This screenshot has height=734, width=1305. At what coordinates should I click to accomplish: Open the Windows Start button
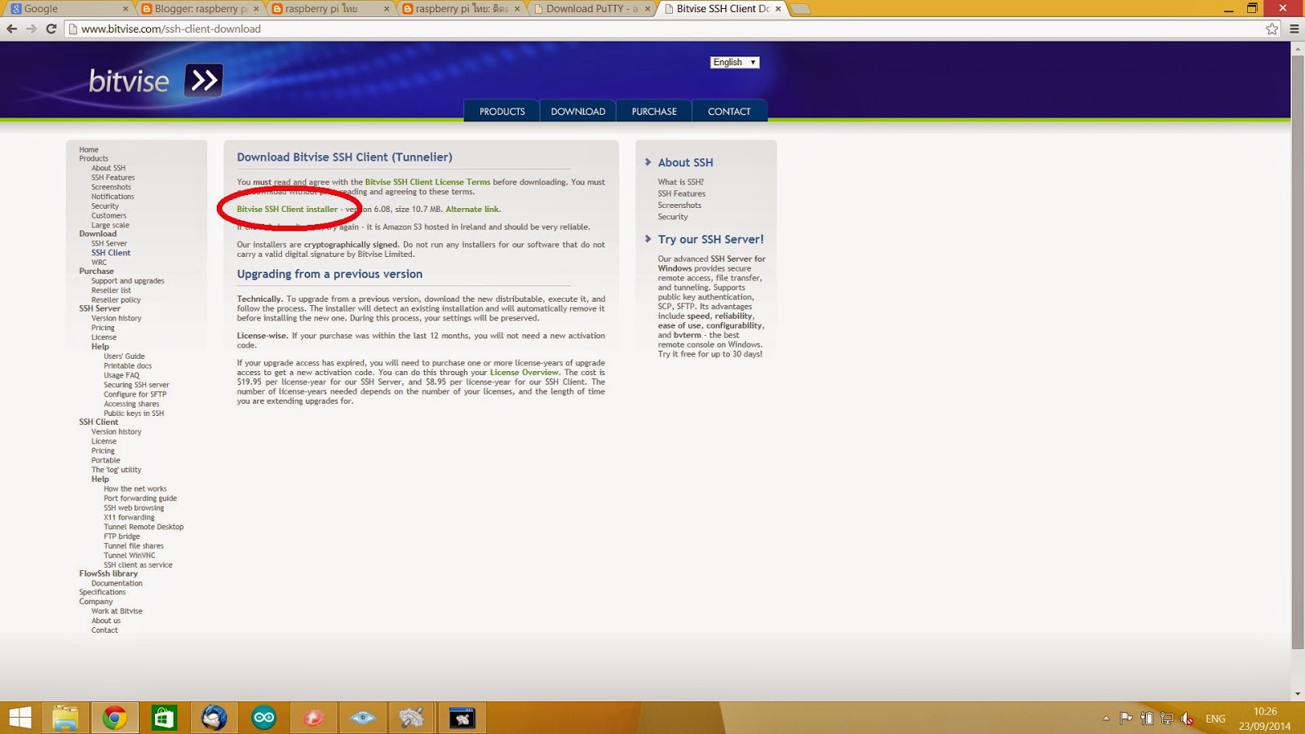[20, 718]
